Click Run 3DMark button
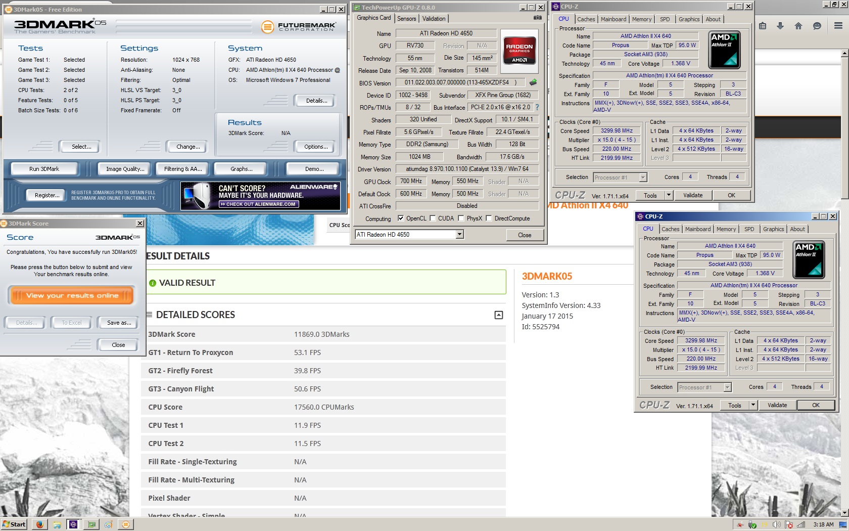The height and width of the screenshot is (531, 849). [x=44, y=169]
